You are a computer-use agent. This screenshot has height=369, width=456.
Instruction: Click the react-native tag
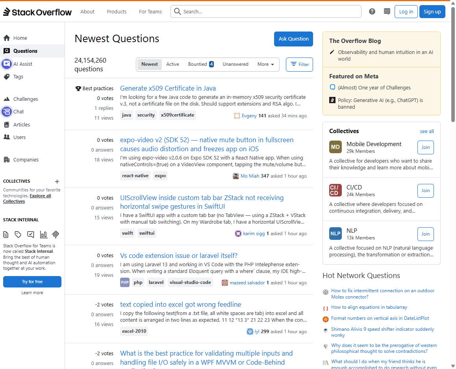coord(135,176)
